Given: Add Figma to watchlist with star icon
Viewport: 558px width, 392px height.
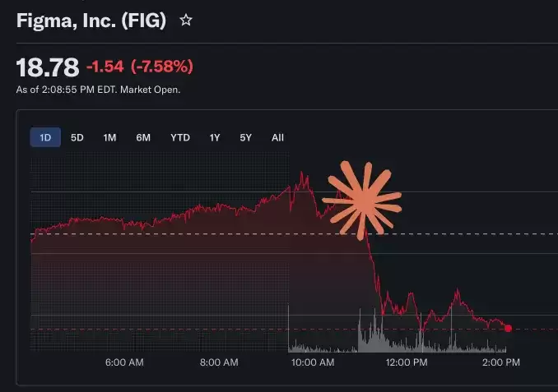Looking at the screenshot, I should point(186,21).
